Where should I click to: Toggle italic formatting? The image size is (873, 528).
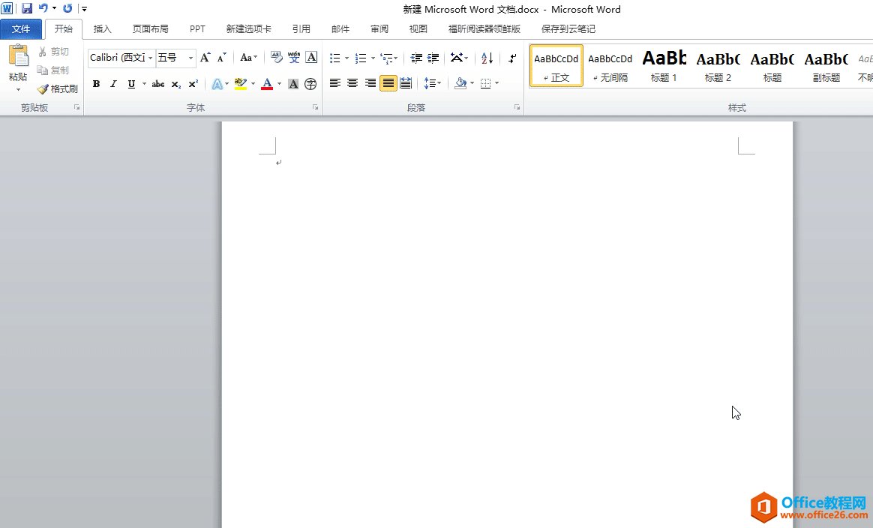pos(113,84)
